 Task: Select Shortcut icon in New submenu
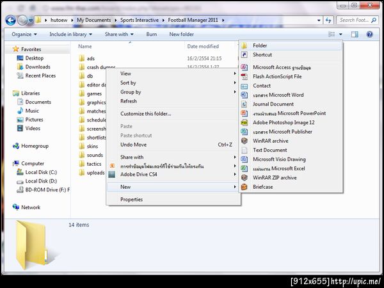pyautogui.click(x=244, y=54)
